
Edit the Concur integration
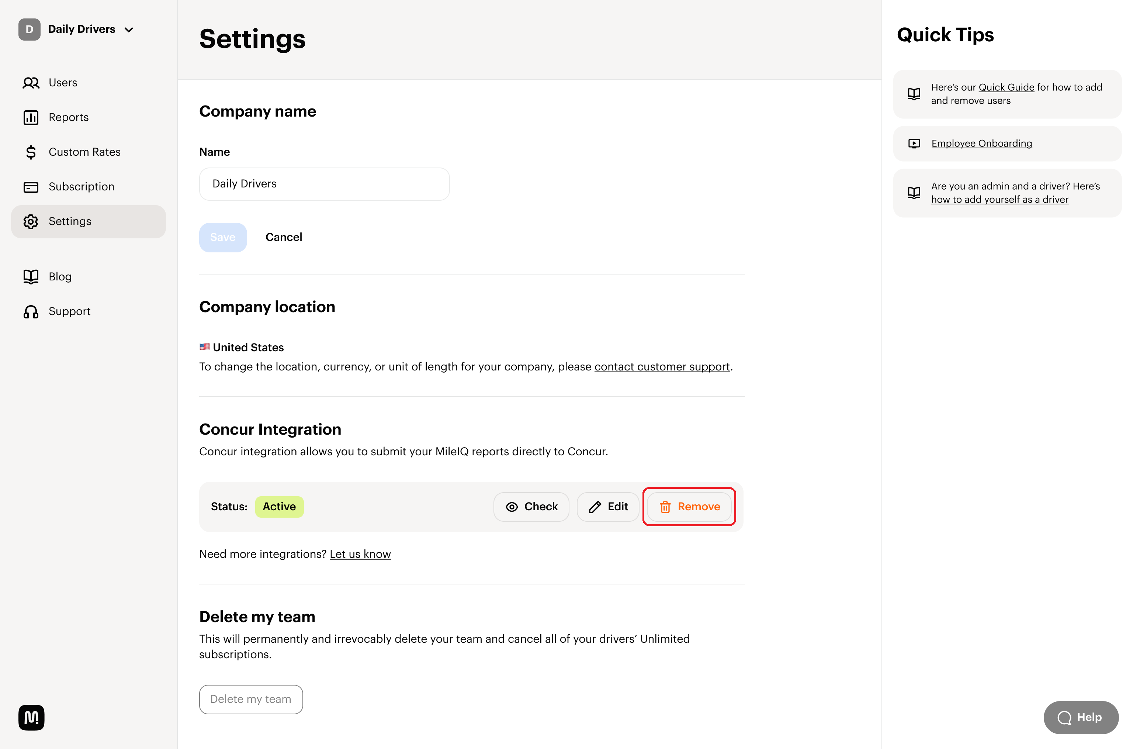607,506
